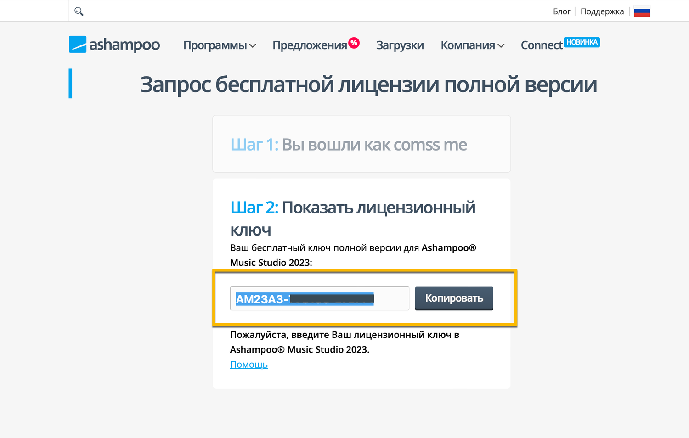Open the Connect menu item

542,45
